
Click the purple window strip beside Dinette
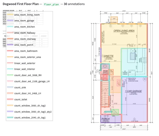(101, 55)
